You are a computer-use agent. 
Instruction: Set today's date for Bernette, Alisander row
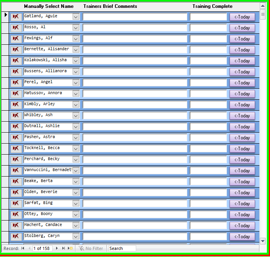(x=242, y=50)
